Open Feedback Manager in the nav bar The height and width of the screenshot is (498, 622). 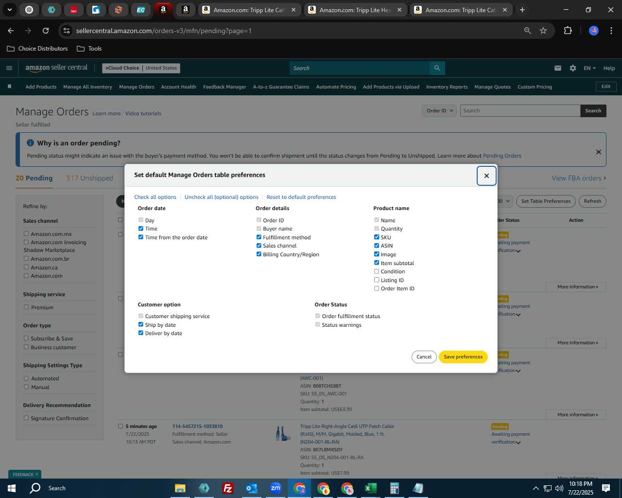pos(225,87)
